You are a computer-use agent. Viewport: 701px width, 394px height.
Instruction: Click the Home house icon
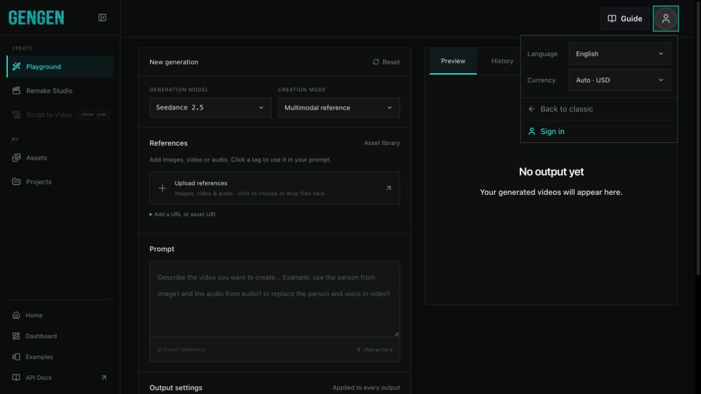pos(16,315)
